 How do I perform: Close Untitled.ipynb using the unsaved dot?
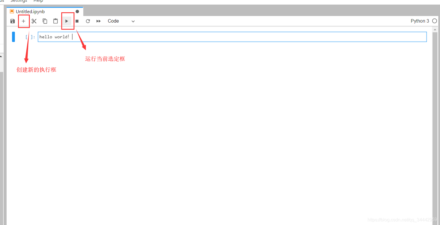click(77, 12)
